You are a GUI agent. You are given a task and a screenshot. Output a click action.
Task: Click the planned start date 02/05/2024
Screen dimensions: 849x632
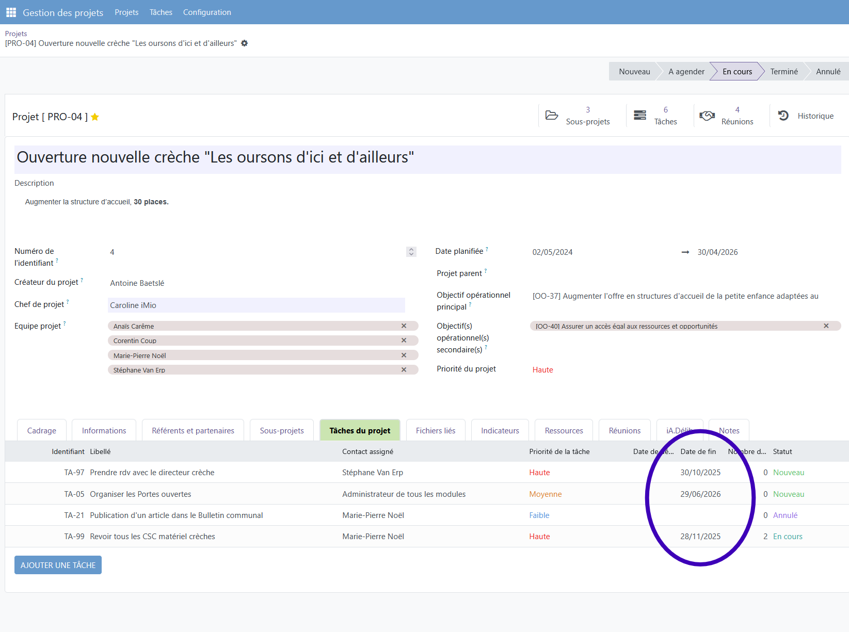click(x=552, y=252)
